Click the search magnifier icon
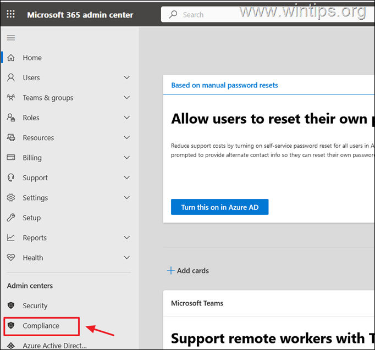 (x=173, y=14)
